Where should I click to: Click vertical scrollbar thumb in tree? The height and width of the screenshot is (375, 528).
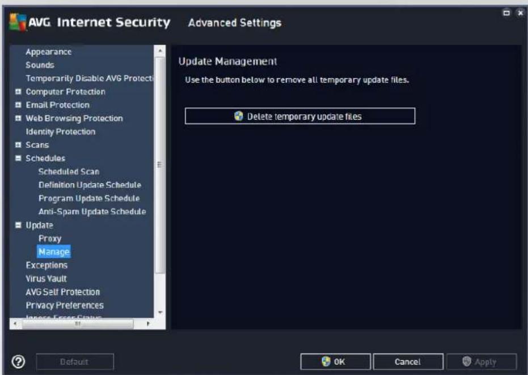pos(160,165)
